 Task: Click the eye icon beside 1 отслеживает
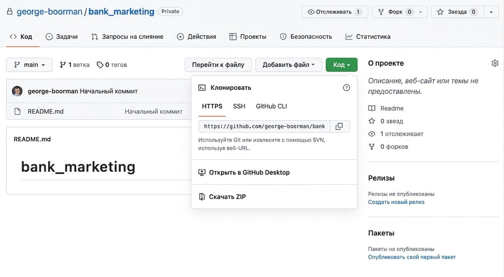(x=372, y=134)
